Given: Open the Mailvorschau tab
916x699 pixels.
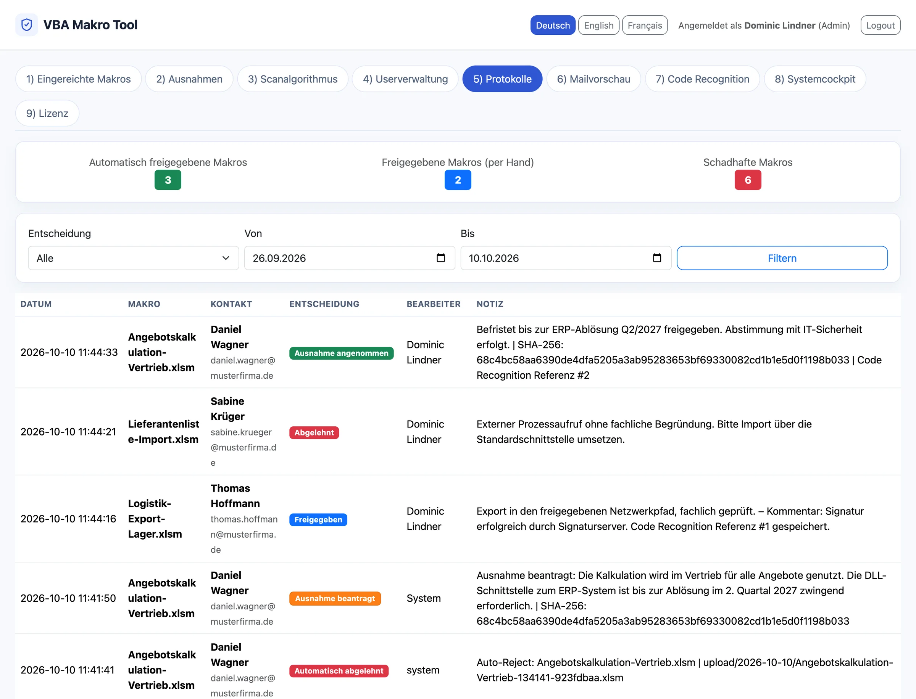Looking at the screenshot, I should coord(593,79).
